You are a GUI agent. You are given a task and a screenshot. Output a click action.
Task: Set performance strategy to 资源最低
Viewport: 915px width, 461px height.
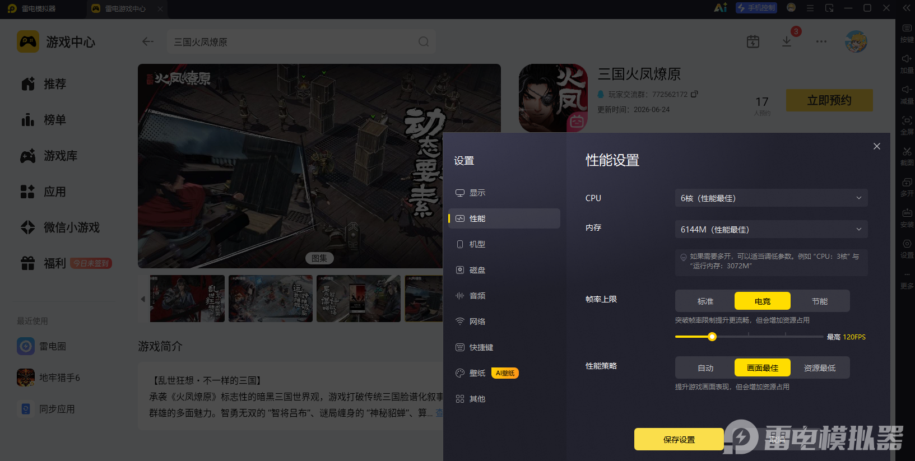820,367
